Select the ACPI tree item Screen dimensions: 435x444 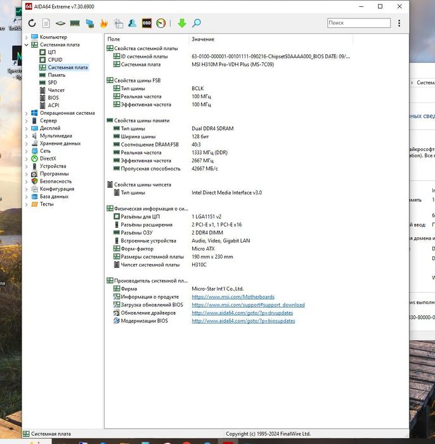point(53,105)
